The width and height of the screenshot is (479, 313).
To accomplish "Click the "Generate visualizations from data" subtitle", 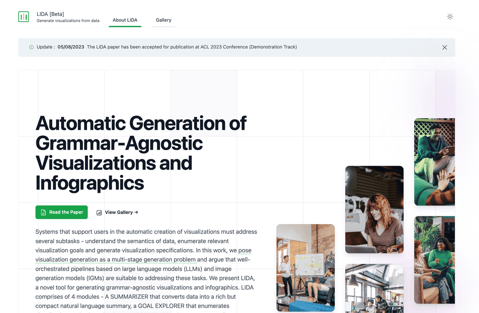I will pos(68,21).
